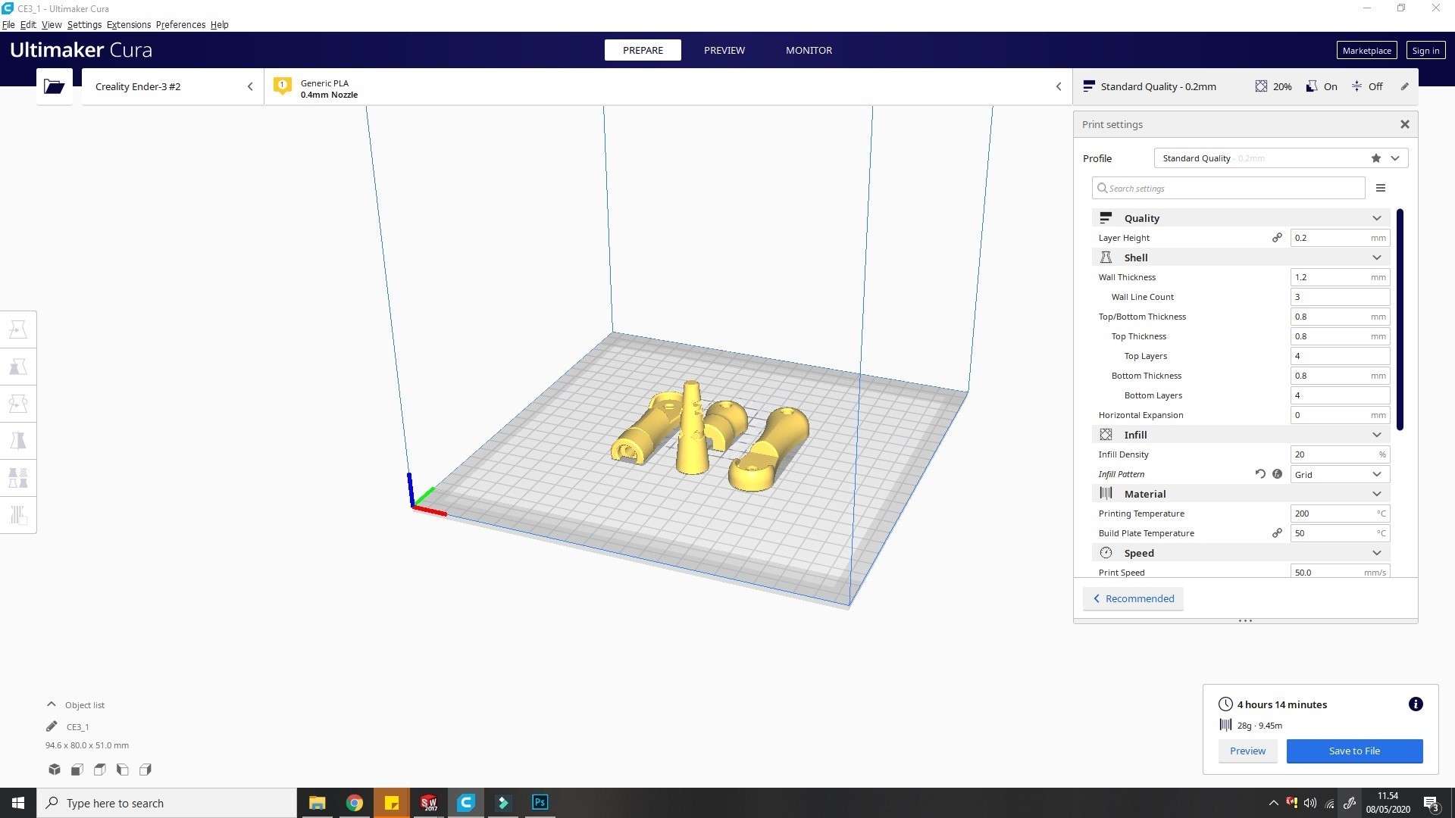Open the Extensions menu
The height and width of the screenshot is (818, 1455).
point(128,24)
